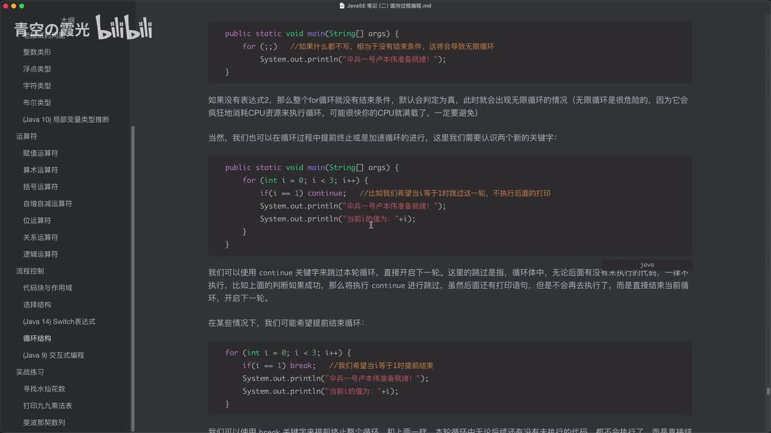771x433 pixels.
Task: Jump to 浮点类型 in the outline
Action: (37, 69)
